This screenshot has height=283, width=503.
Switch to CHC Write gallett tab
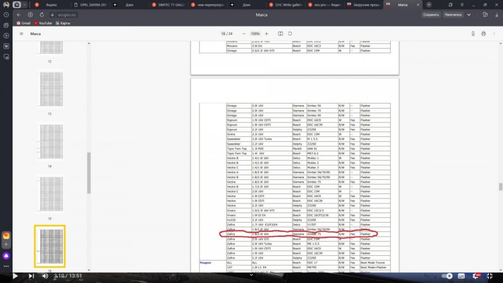[x=286, y=5]
